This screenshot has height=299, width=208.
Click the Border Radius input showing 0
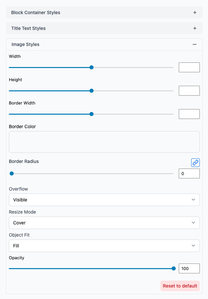coord(189,173)
